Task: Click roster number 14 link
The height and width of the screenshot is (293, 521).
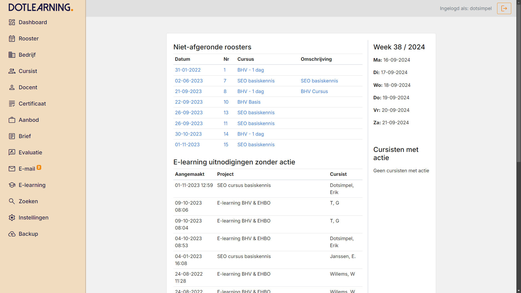Action: 226,134
